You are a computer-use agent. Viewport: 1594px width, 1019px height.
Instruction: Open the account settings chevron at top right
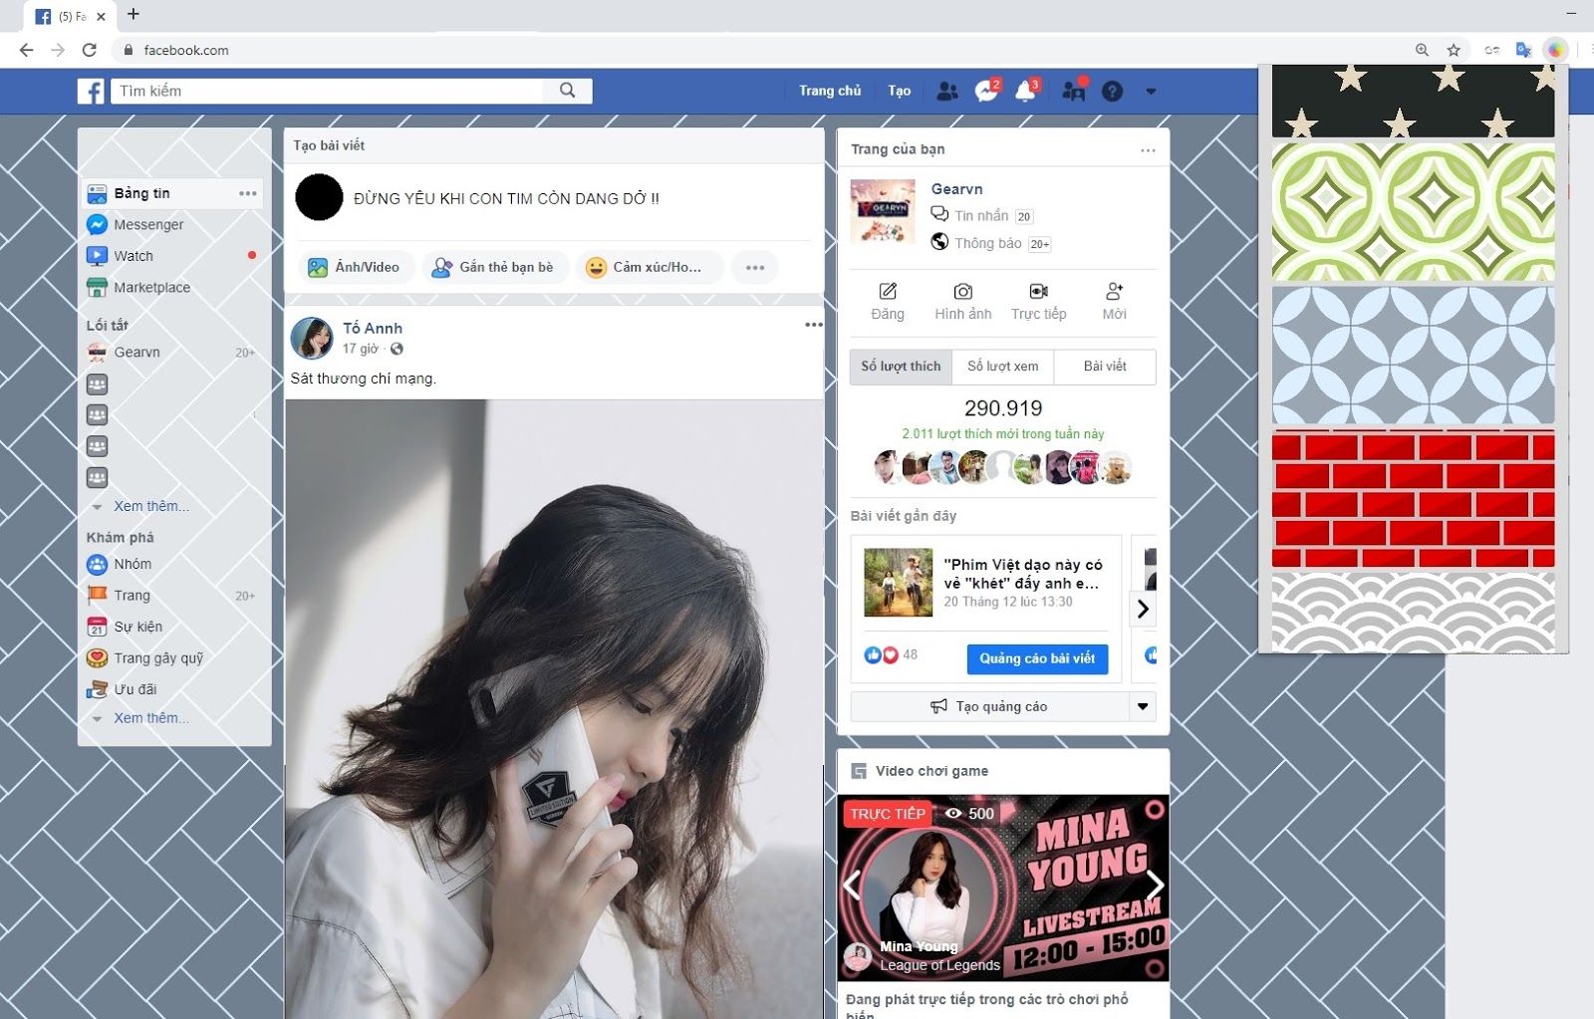click(x=1151, y=91)
